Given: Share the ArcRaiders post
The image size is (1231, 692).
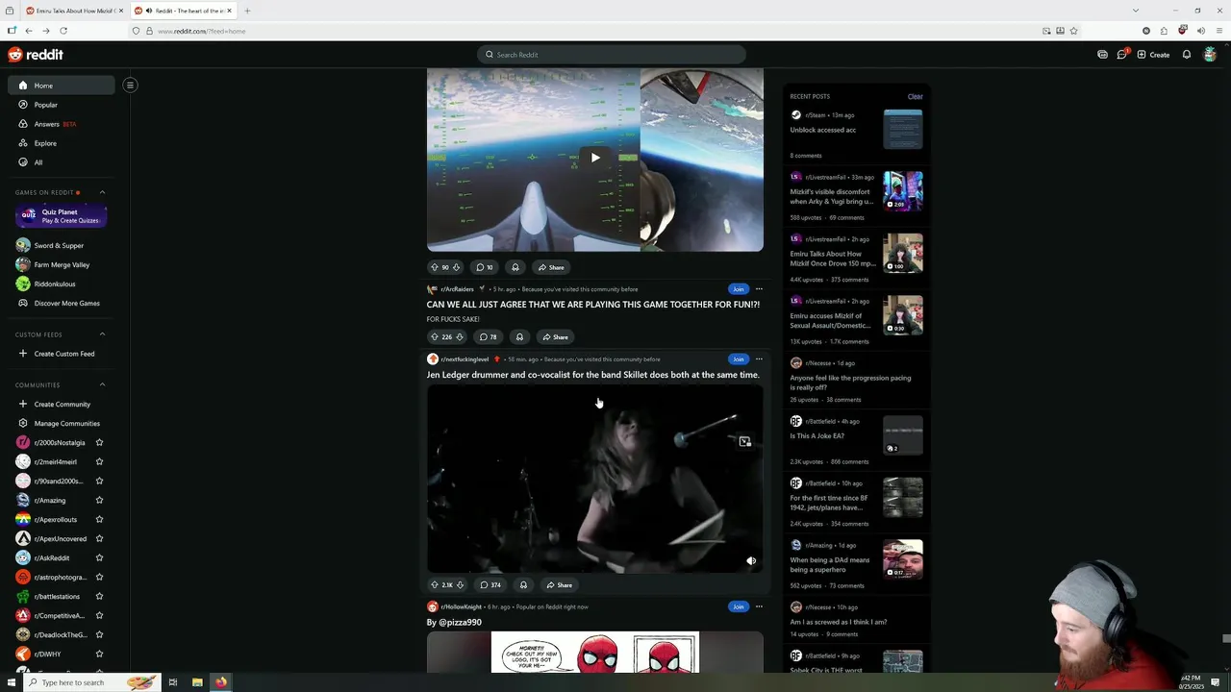Looking at the screenshot, I should [x=555, y=336].
